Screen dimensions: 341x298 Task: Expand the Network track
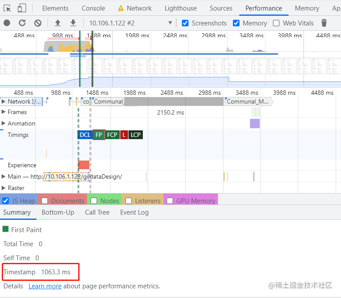pyautogui.click(x=3, y=101)
